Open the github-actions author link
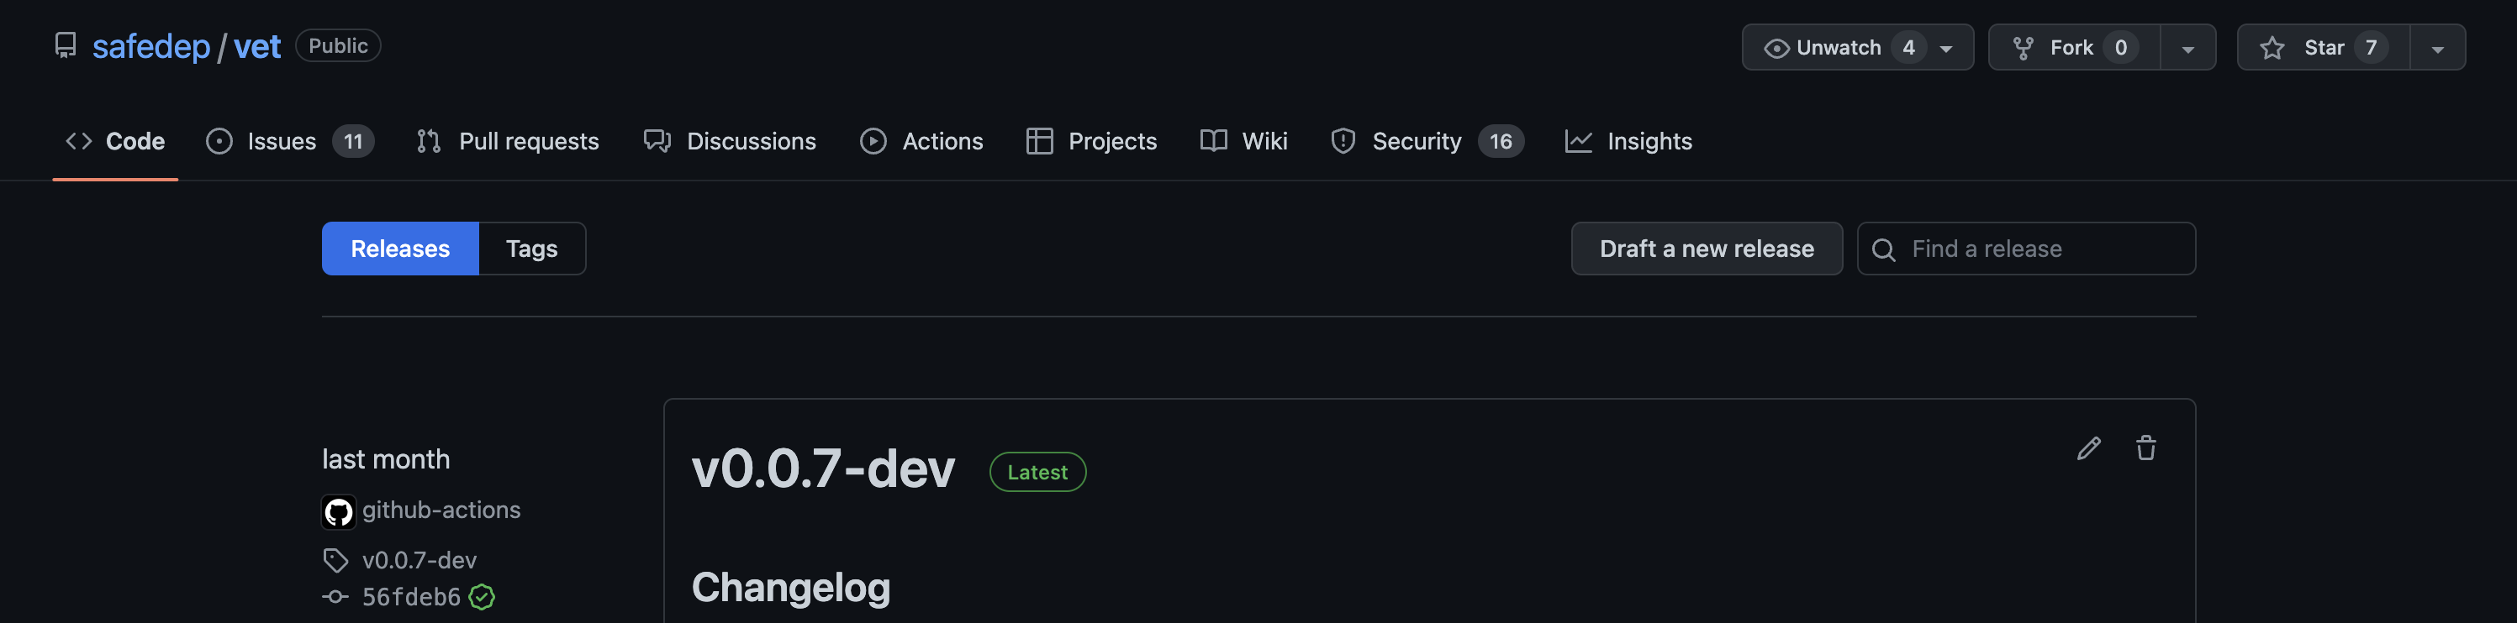Viewport: 2517px width, 623px height. pos(441,510)
